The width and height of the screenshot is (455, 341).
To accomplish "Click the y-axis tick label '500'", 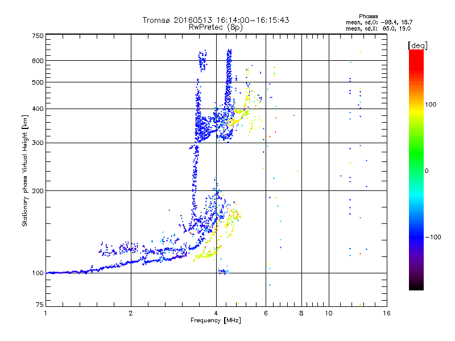I will (38, 82).
